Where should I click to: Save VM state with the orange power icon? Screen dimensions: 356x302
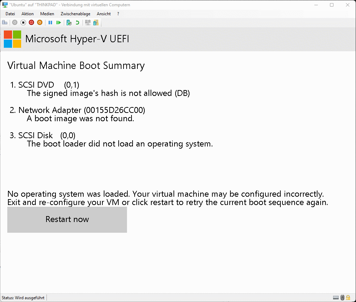click(40, 23)
